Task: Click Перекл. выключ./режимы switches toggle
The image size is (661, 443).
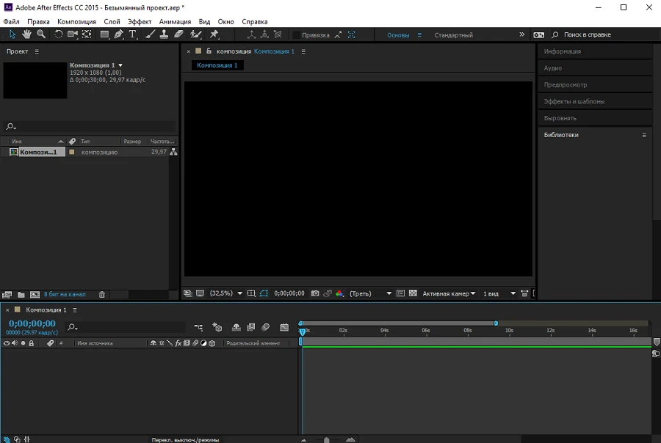Action: 185,439
